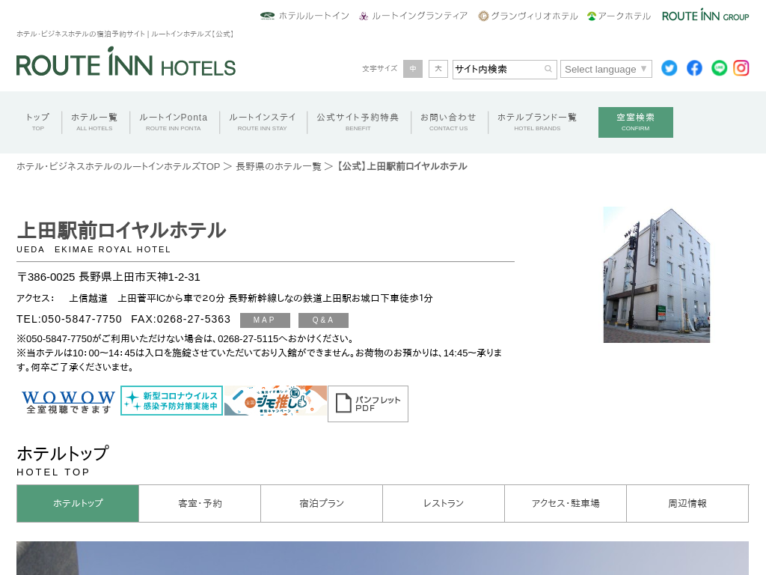Click the large hero image below tabs

pos(382,558)
